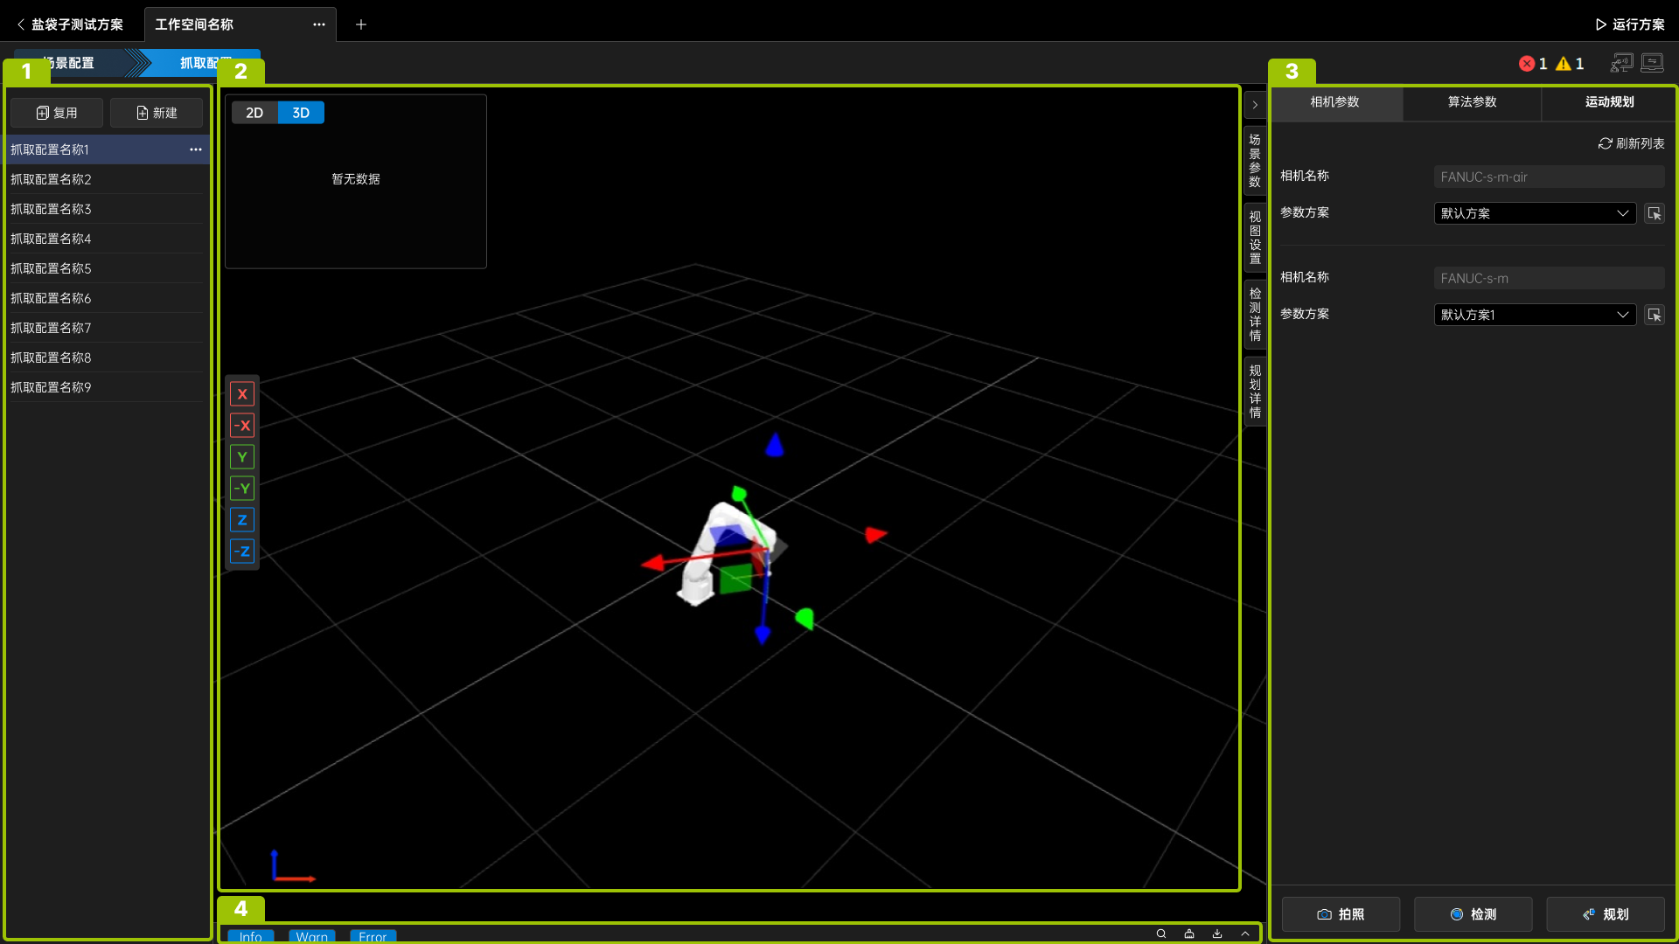1679x944 pixels.
Task: Open the 默认方案1 parameter dropdown
Action: coord(1535,315)
